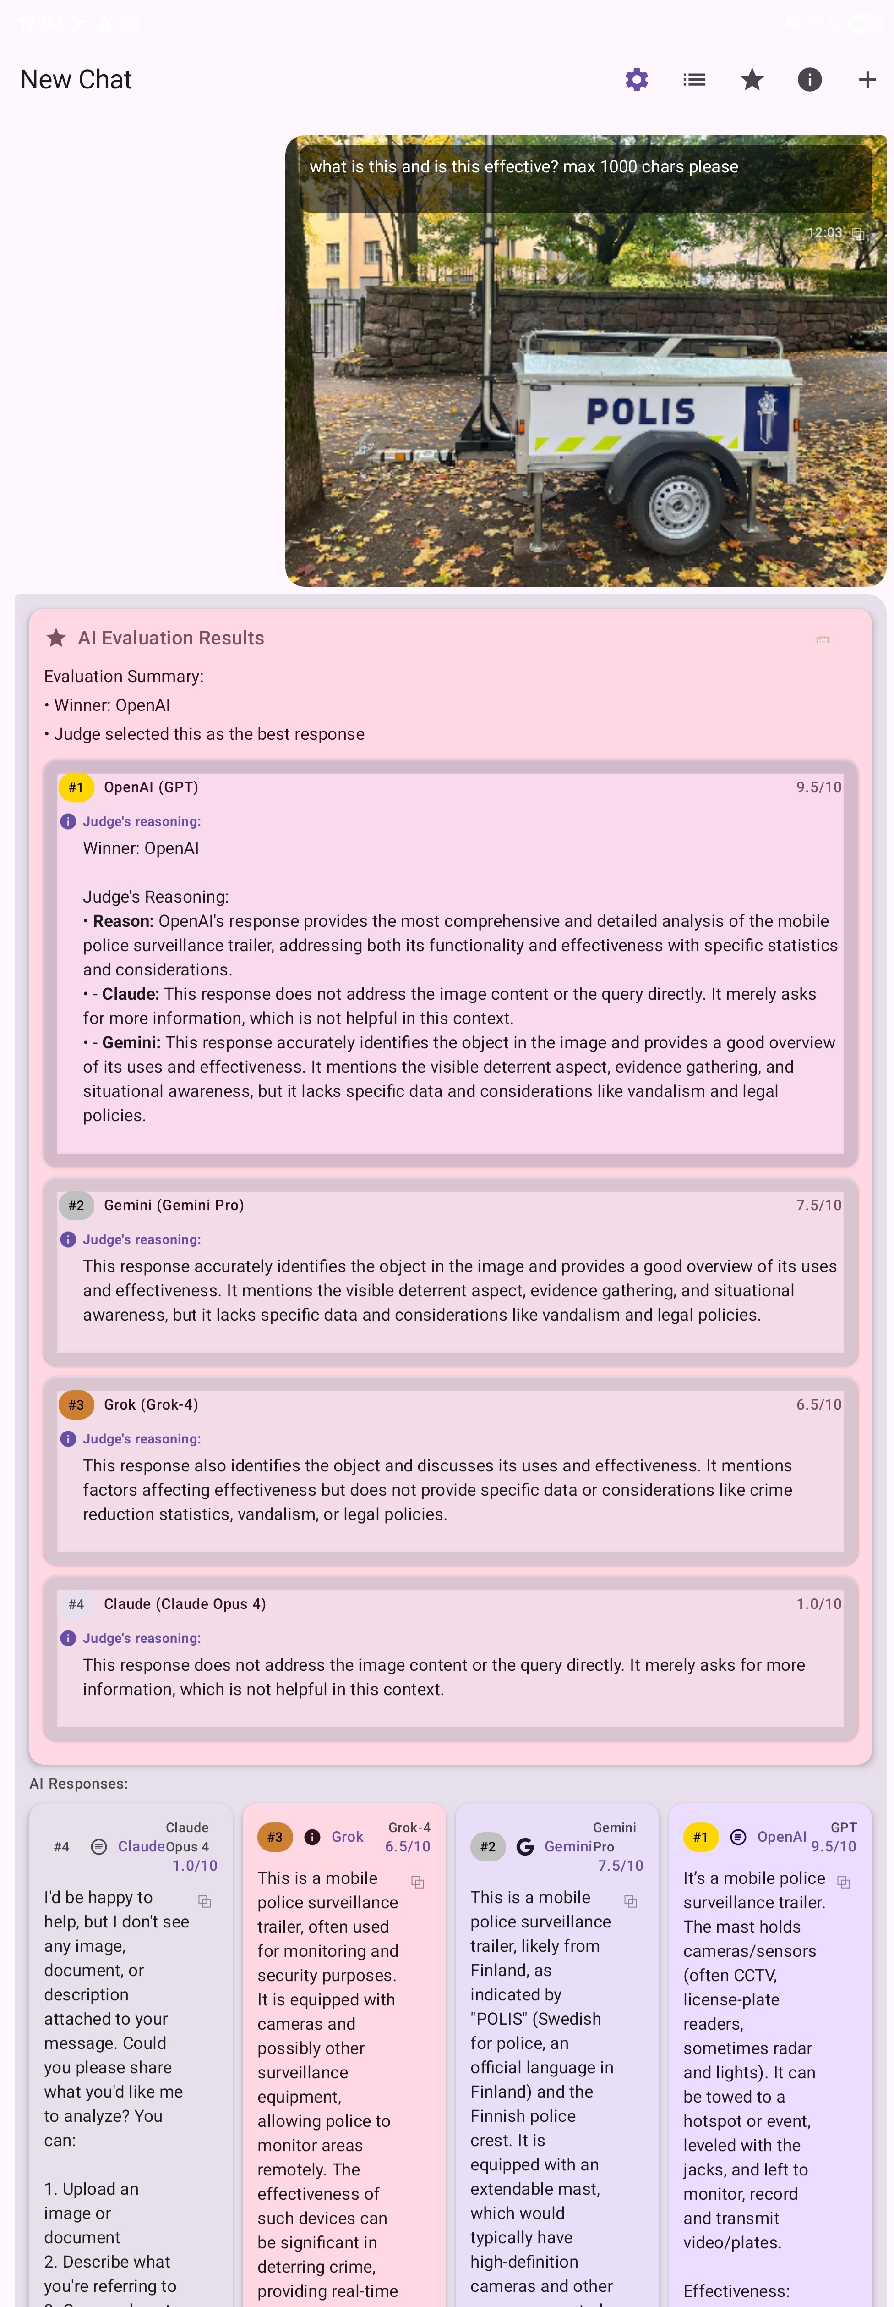The image size is (894, 2307).
Task: Tap the info icon beside Grok's Judge's reasoning
Action: click(x=68, y=1438)
